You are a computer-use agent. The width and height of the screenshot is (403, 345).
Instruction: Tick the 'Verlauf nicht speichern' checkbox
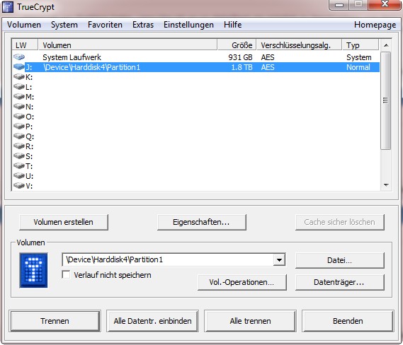point(66,275)
